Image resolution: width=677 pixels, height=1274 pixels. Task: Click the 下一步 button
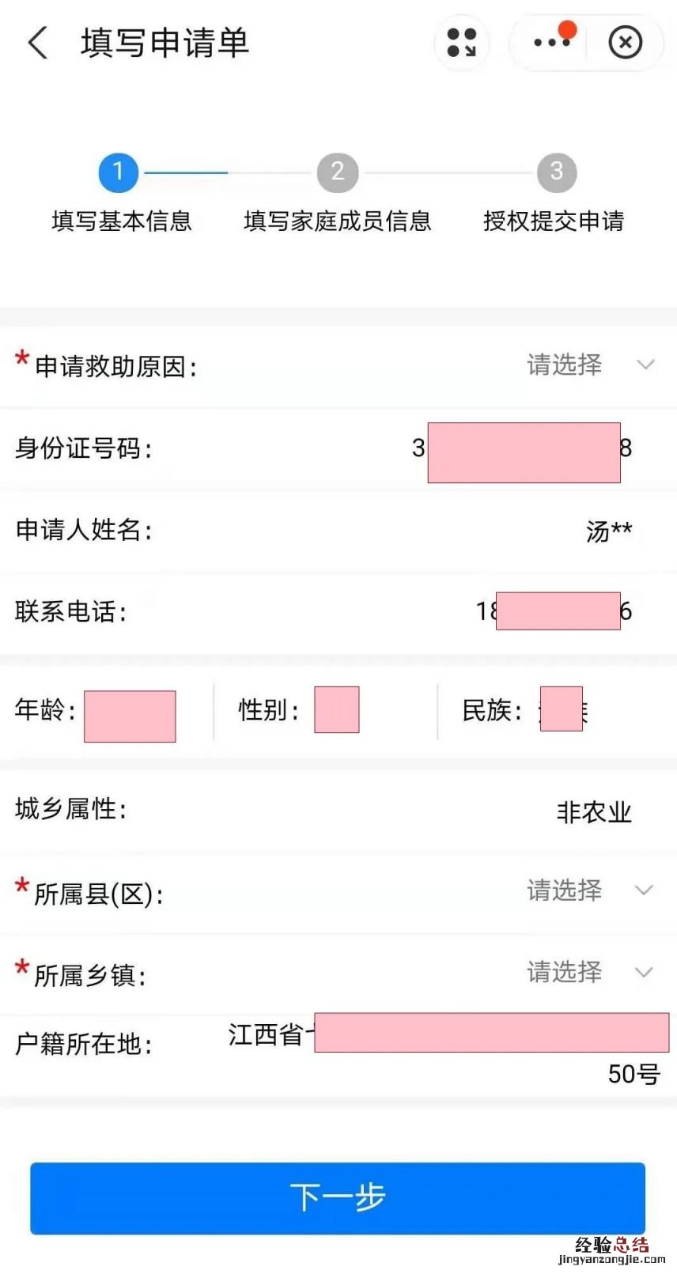[x=338, y=1198]
